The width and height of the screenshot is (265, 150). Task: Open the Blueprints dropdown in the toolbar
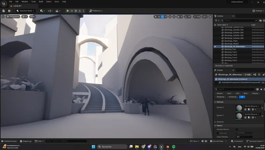[50, 11]
